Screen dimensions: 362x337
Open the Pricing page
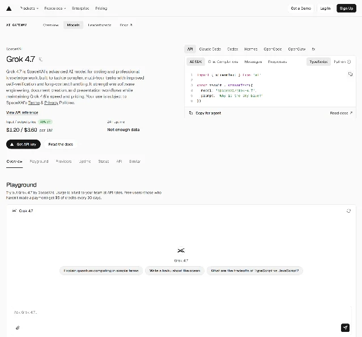coord(101,9)
